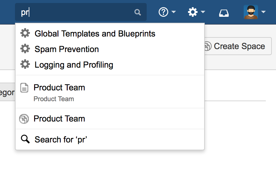Click the page document icon for Product Team
Screen dimensions: 276x170
coord(24,88)
